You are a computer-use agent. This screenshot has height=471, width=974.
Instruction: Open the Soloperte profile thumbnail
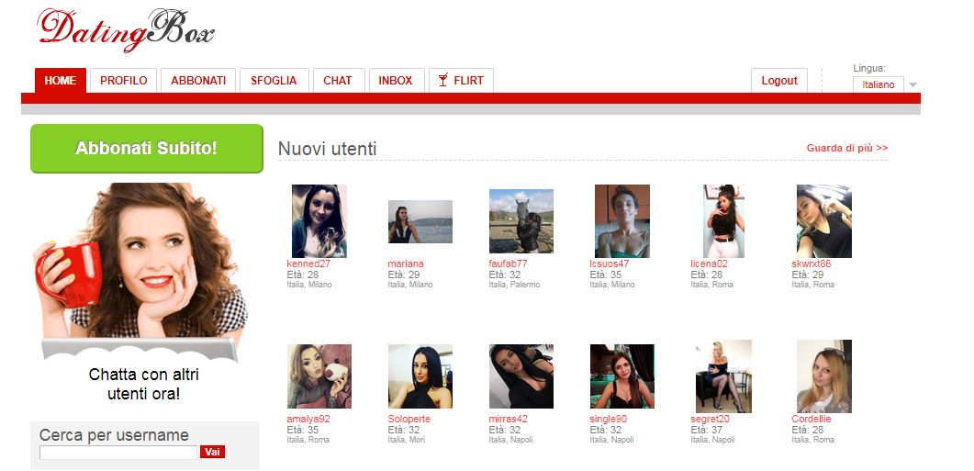tap(420, 376)
